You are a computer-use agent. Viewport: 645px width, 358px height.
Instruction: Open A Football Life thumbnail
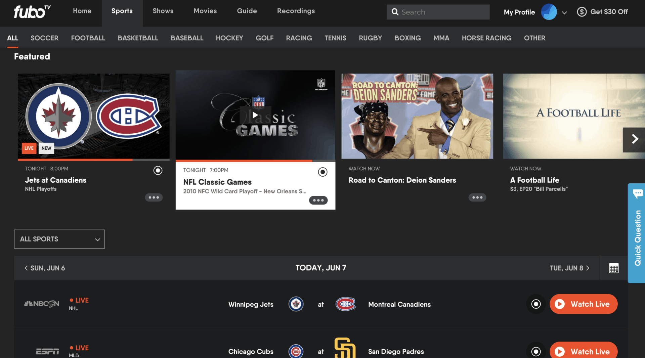pos(574,116)
